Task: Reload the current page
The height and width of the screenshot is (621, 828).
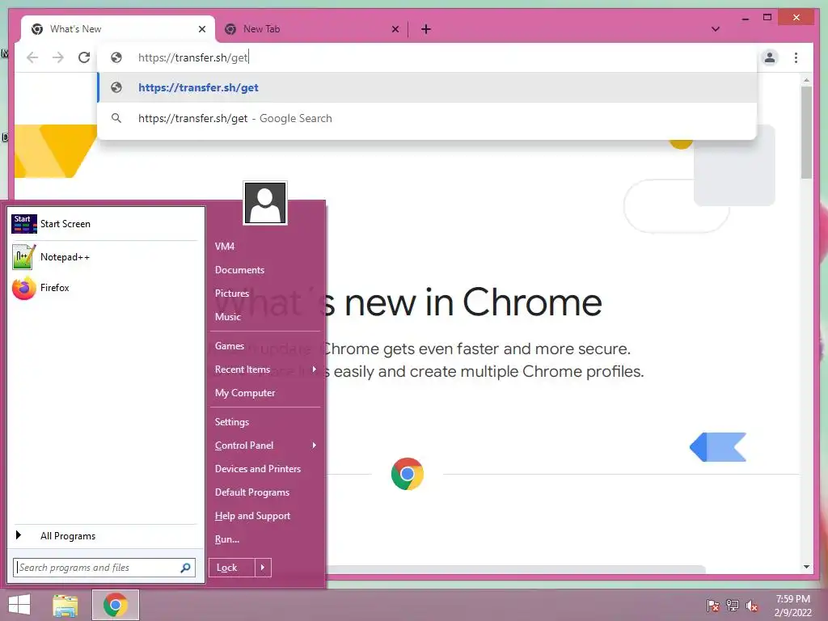Action: tap(84, 57)
